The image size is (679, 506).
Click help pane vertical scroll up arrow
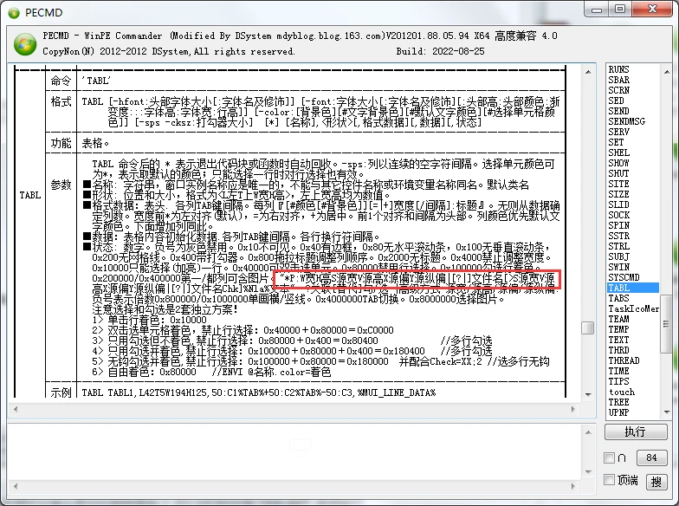click(x=587, y=71)
